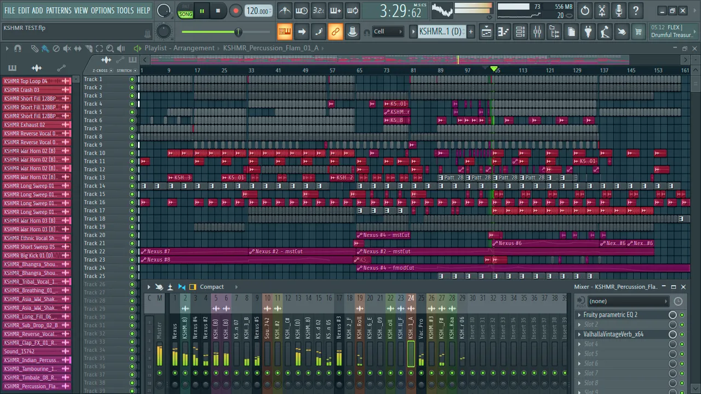Open the plugin picker plug icon
Screen dimensions: 701x394
[x=588, y=32]
